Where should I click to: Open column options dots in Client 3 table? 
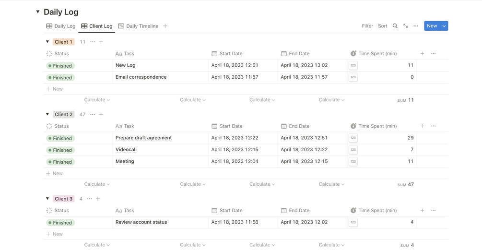433,210
